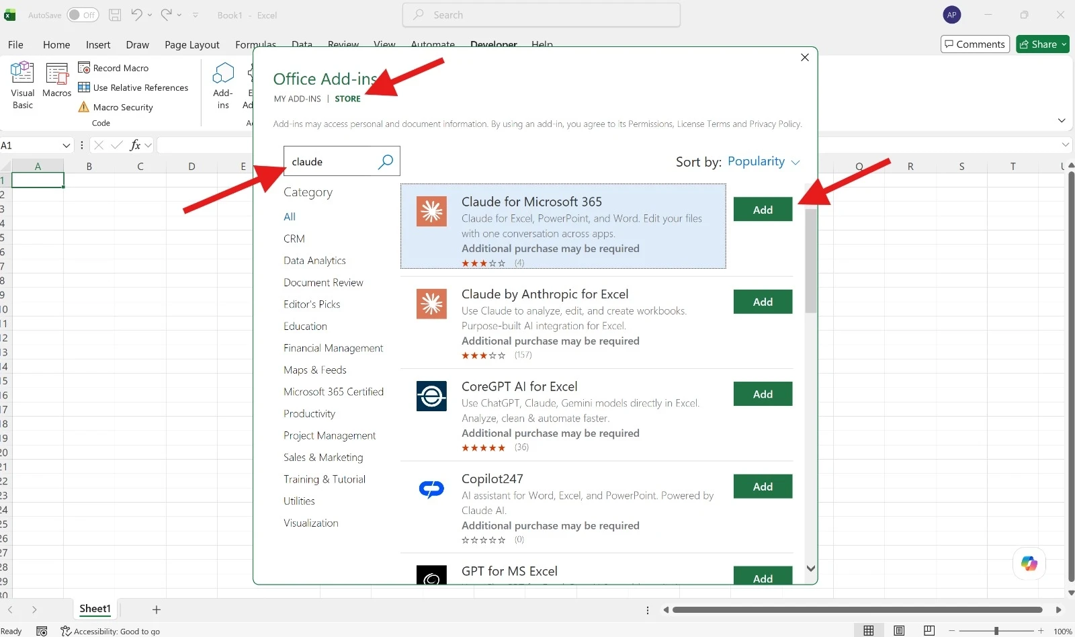Click the Copilot247 logo icon

pos(431,489)
